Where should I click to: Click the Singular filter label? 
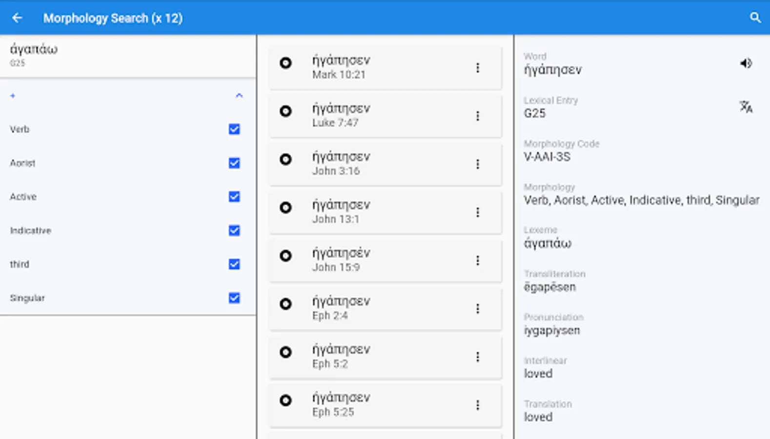(27, 298)
